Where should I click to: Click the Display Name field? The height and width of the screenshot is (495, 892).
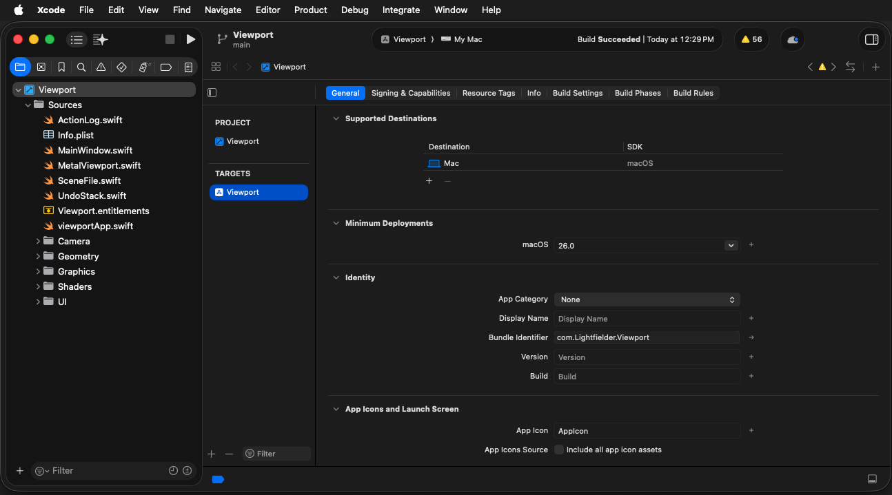tap(647, 319)
